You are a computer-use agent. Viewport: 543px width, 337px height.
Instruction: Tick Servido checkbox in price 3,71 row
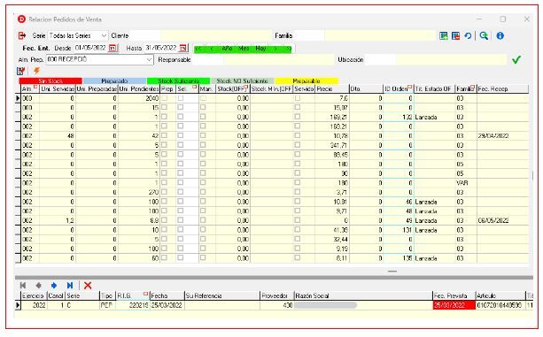297,192
